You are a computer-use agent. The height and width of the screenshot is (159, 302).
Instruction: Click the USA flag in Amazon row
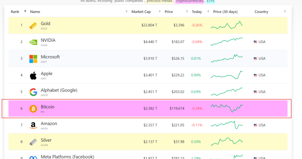tap(255, 125)
